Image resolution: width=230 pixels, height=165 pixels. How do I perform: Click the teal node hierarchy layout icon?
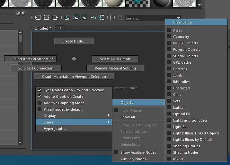pyautogui.click(x=102, y=17)
